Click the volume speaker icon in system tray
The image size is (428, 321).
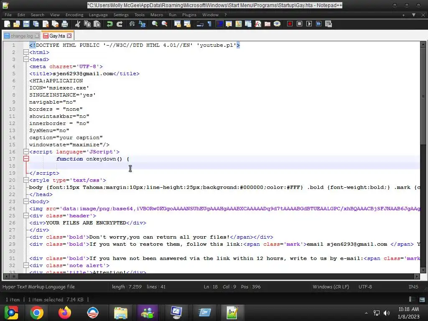(387, 313)
